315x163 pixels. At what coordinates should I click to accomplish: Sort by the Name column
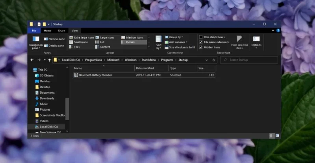tap(104, 69)
